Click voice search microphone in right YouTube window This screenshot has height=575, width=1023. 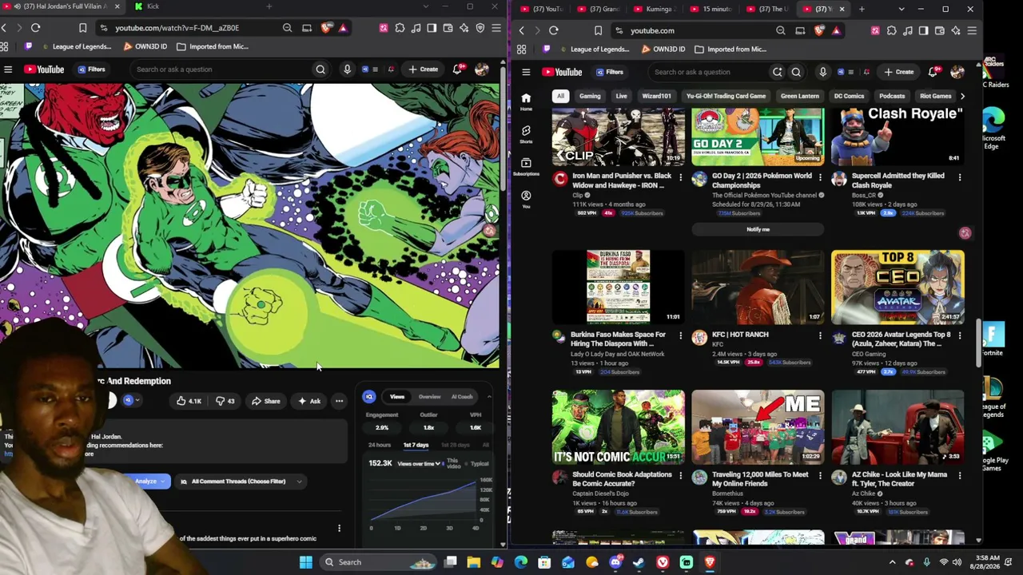[x=822, y=72]
